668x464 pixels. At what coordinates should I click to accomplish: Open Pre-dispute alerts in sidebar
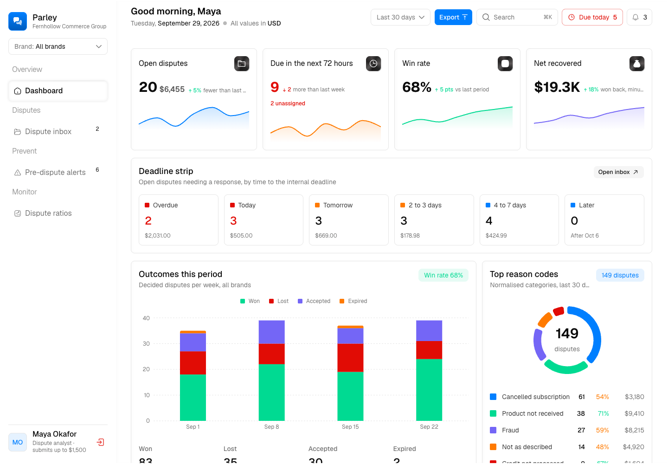58,173
